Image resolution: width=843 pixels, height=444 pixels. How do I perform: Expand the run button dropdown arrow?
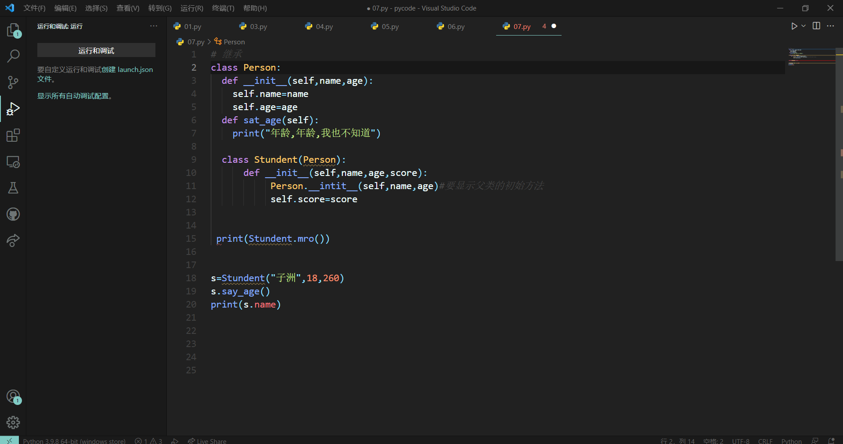pyautogui.click(x=803, y=26)
